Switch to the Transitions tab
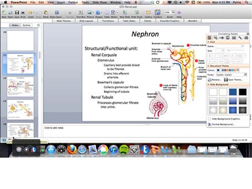This screenshot has width=252, height=189. pos(108,21)
